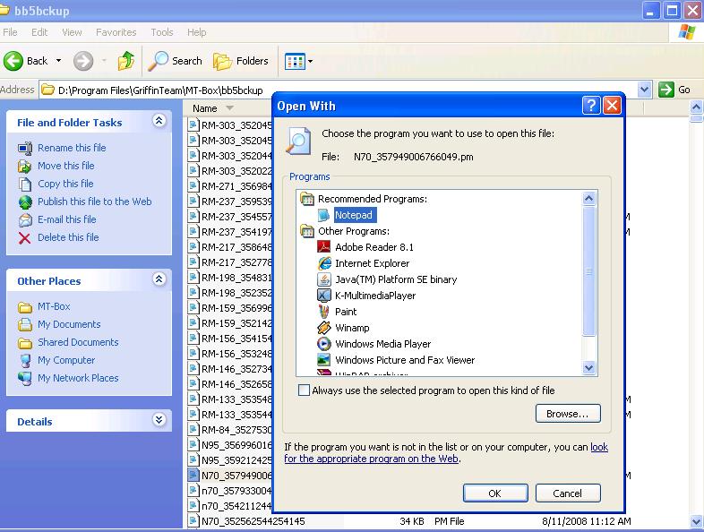
Task: Click the Go arrow button
Action: pyautogui.click(x=665, y=90)
